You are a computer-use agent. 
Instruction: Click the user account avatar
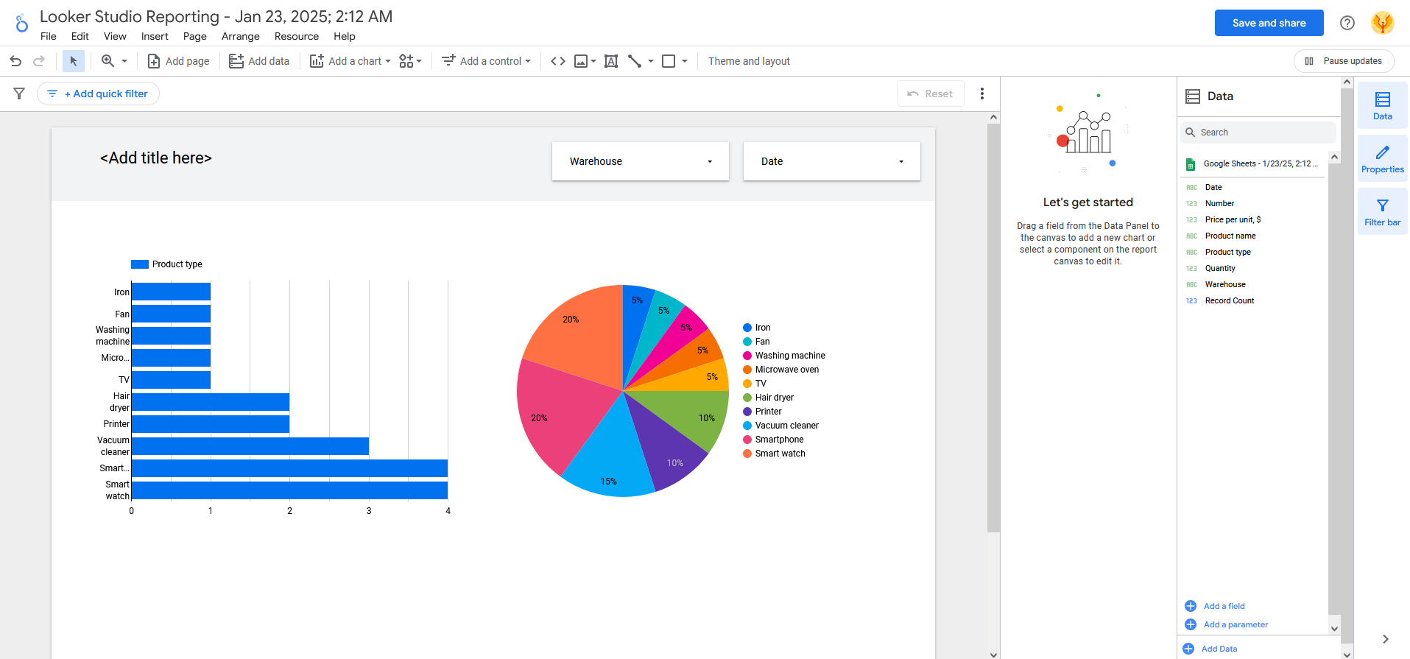[x=1383, y=23]
